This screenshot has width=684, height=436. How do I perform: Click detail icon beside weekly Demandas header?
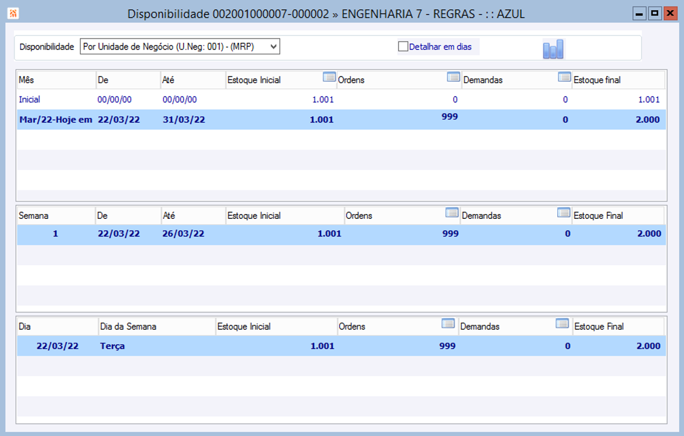point(563,212)
